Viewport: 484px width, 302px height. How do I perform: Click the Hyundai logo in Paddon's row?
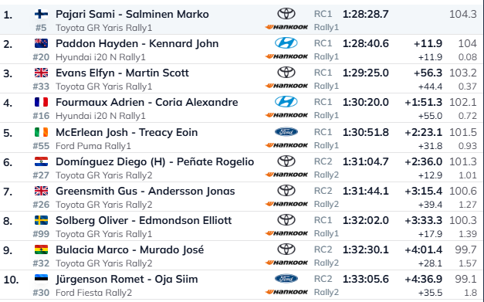[x=286, y=43]
